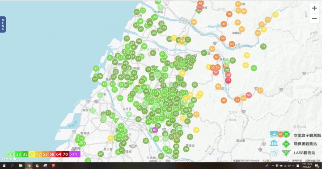Image resolution: width=322 pixels, height=169 pixels.
Task: Open the taskbar clock and calendar
Action: click(x=307, y=166)
